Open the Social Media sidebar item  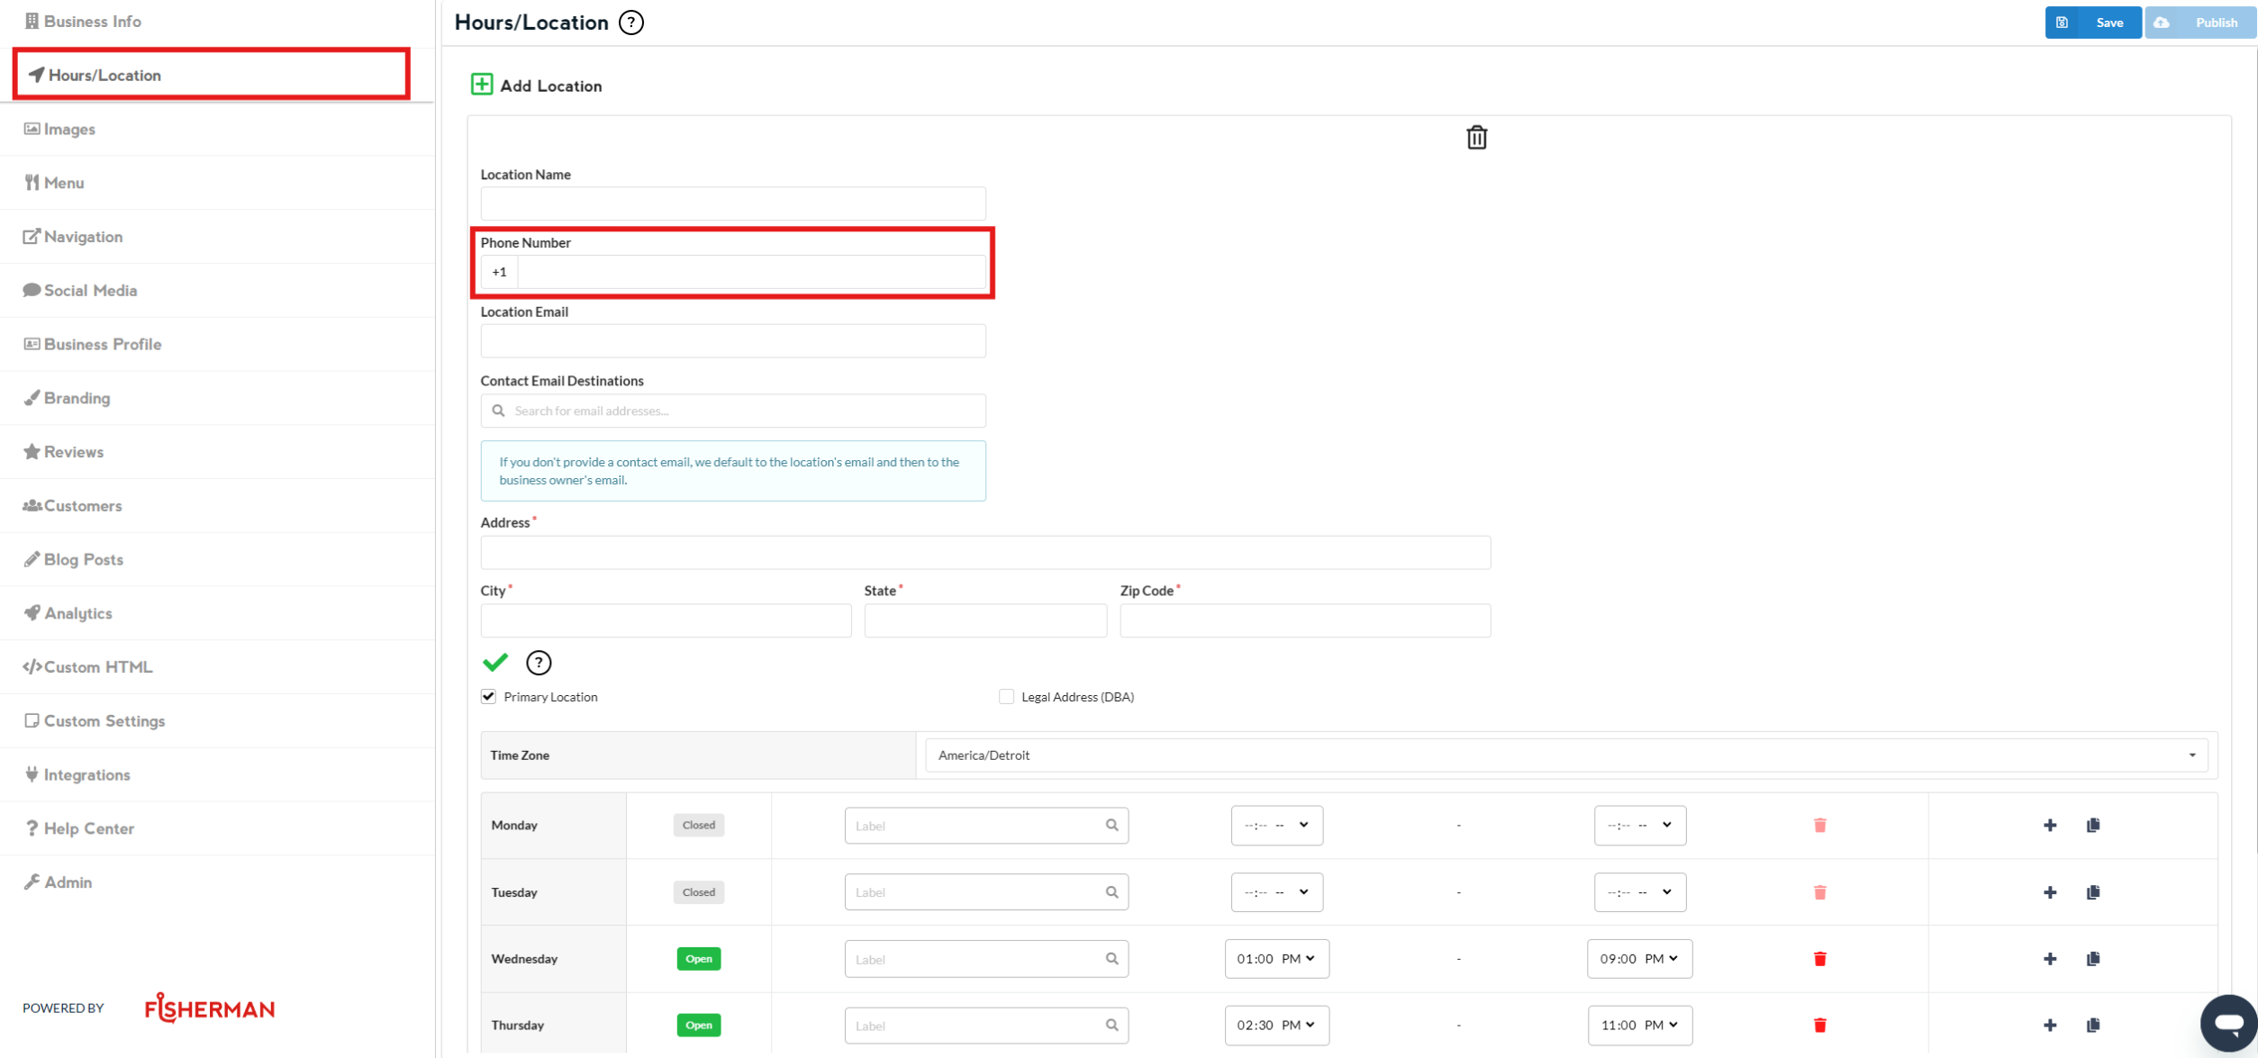pyautogui.click(x=90, y=290)
